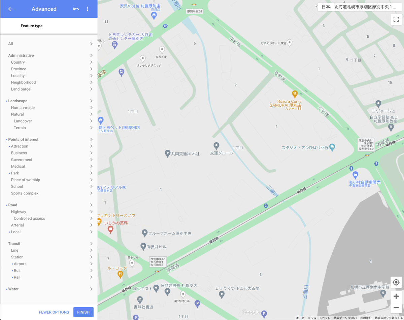The width and height of the screenshot is (404, 320).
Task: Click the my location target button
Action: click(x=396, y=282)
